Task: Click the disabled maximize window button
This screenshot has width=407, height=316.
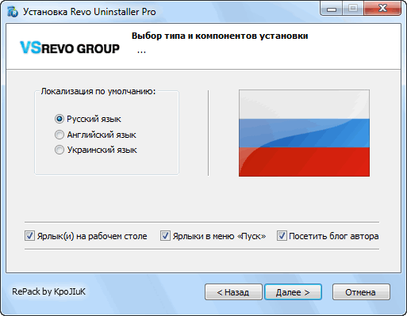Action: tap(353, 9)
